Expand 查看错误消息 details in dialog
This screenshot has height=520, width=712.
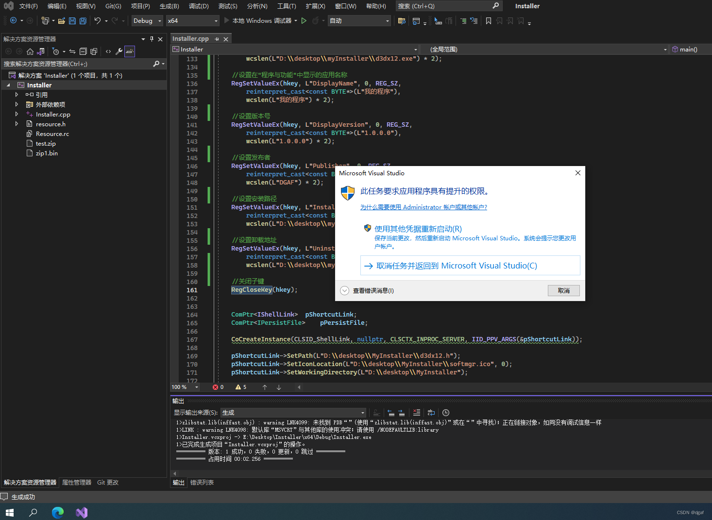344,290
